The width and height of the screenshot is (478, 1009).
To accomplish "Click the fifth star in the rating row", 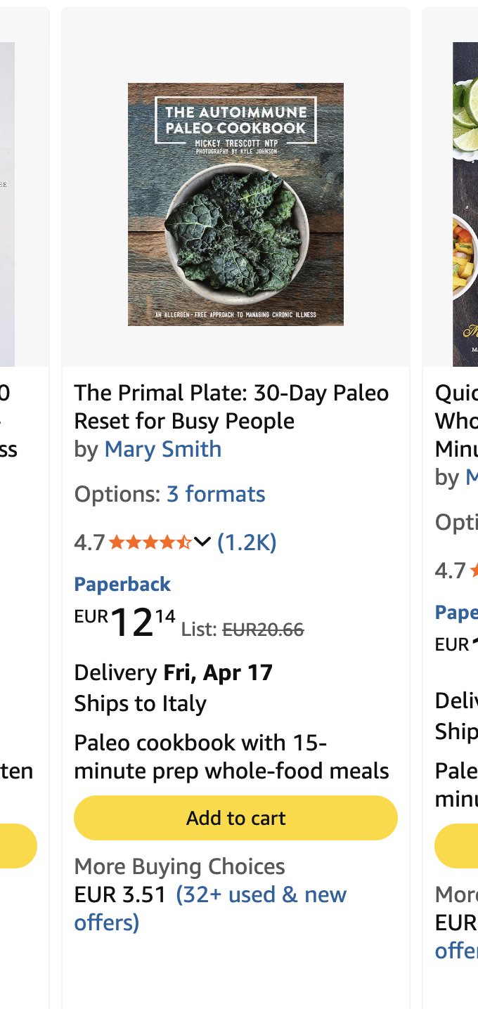I will (x=184, y=542).
